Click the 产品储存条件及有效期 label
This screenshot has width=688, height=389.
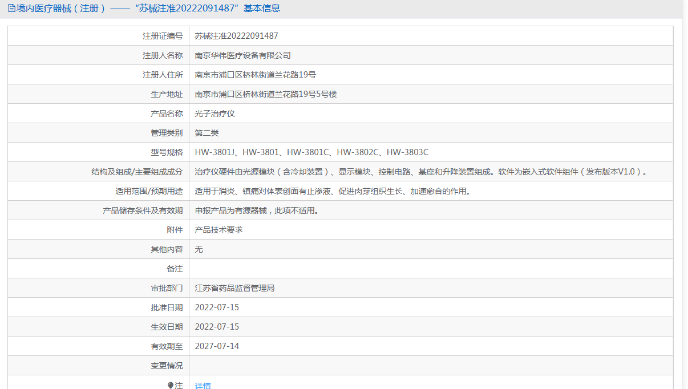tap(143, 210)
